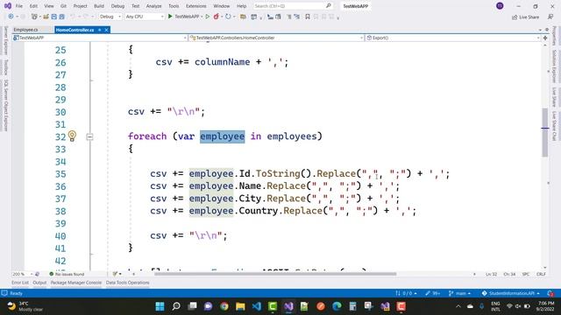
Task: Open the main branch selector in status bar
Action: [x=459, y=293]
